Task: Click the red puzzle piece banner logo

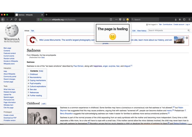Action: 33,40
